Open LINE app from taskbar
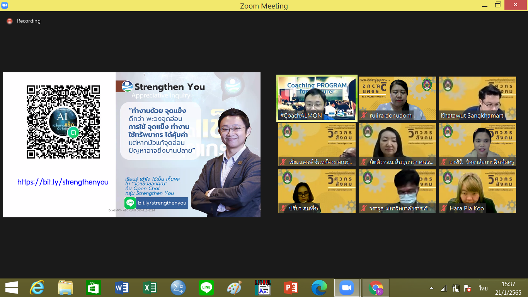 tap(206, 288)
